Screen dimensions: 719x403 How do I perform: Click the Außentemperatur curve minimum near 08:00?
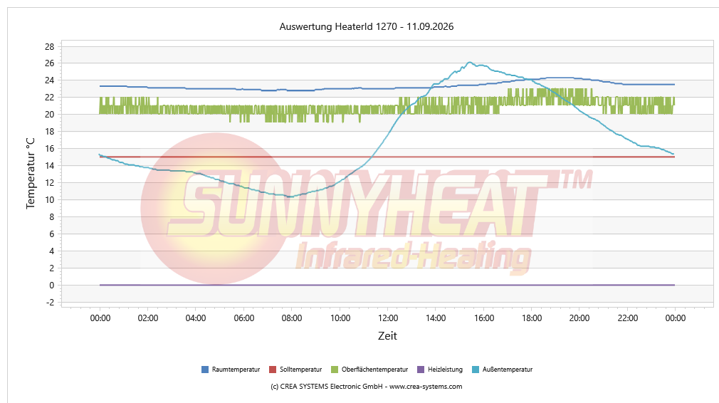tap(290, 197)
